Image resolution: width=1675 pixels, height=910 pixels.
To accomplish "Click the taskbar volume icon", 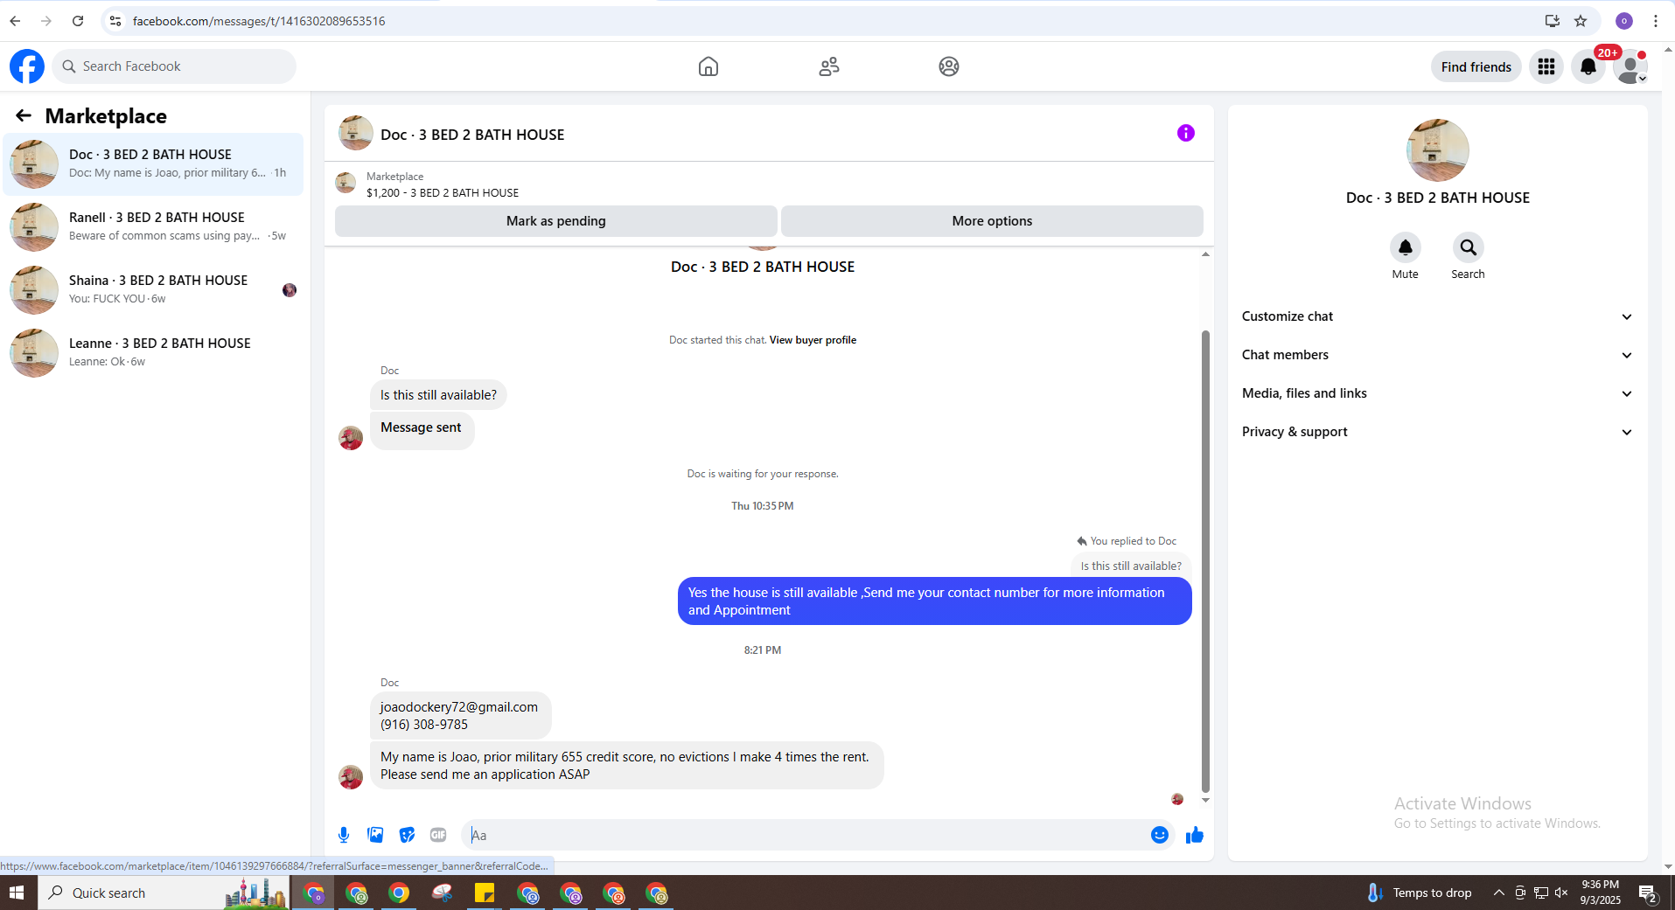I will tap(1561, 893).
